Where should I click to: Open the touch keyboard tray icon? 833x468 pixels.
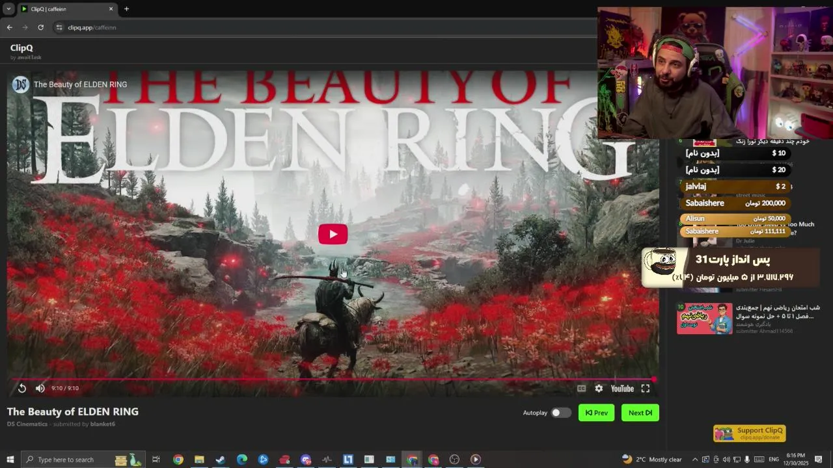click(x=759, y=460)
